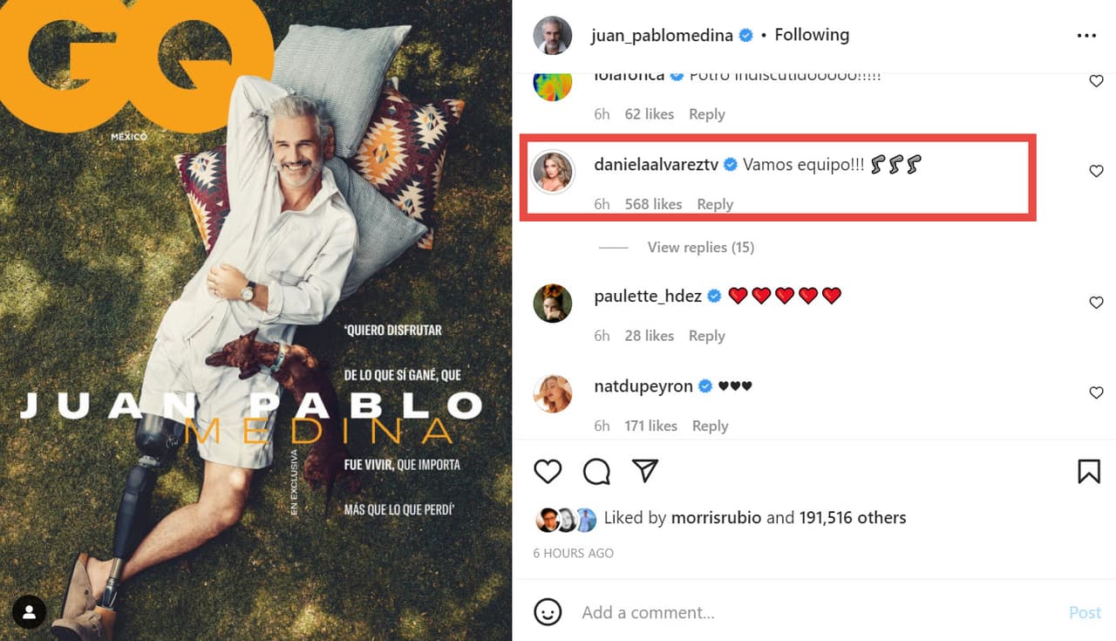Open the three-dots more options menu

1086,36
